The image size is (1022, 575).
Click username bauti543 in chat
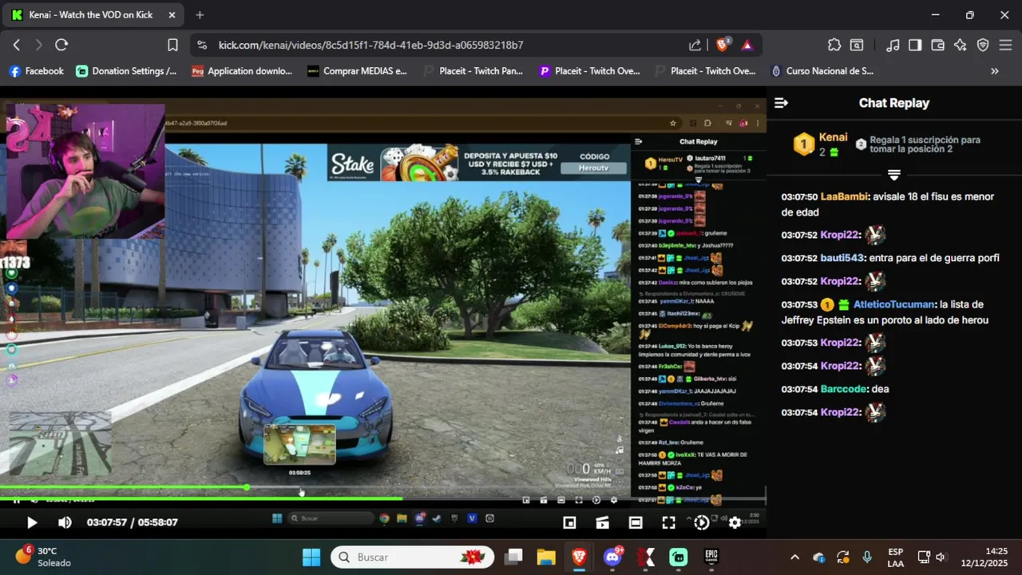click(842, 258)
